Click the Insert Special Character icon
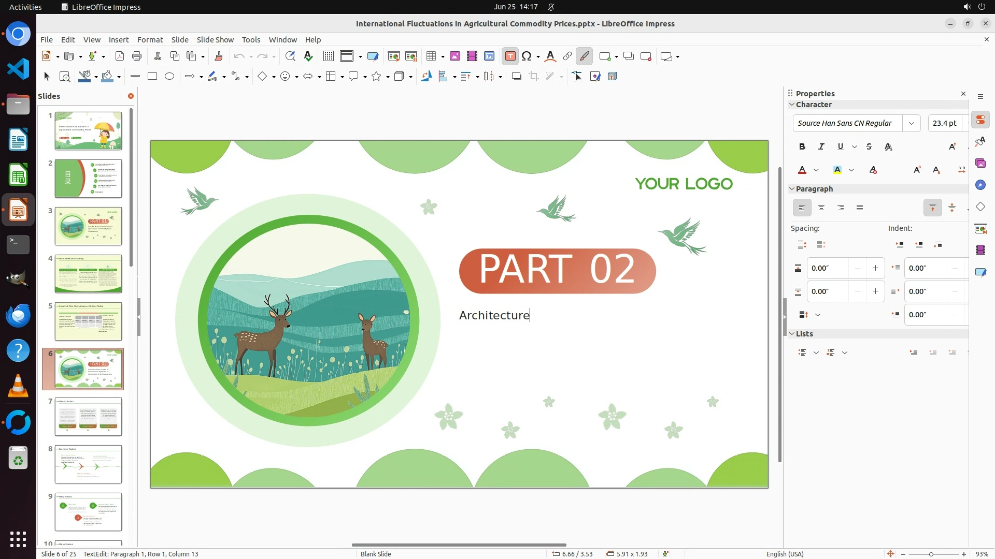The image size is (995, 559). 527,56
